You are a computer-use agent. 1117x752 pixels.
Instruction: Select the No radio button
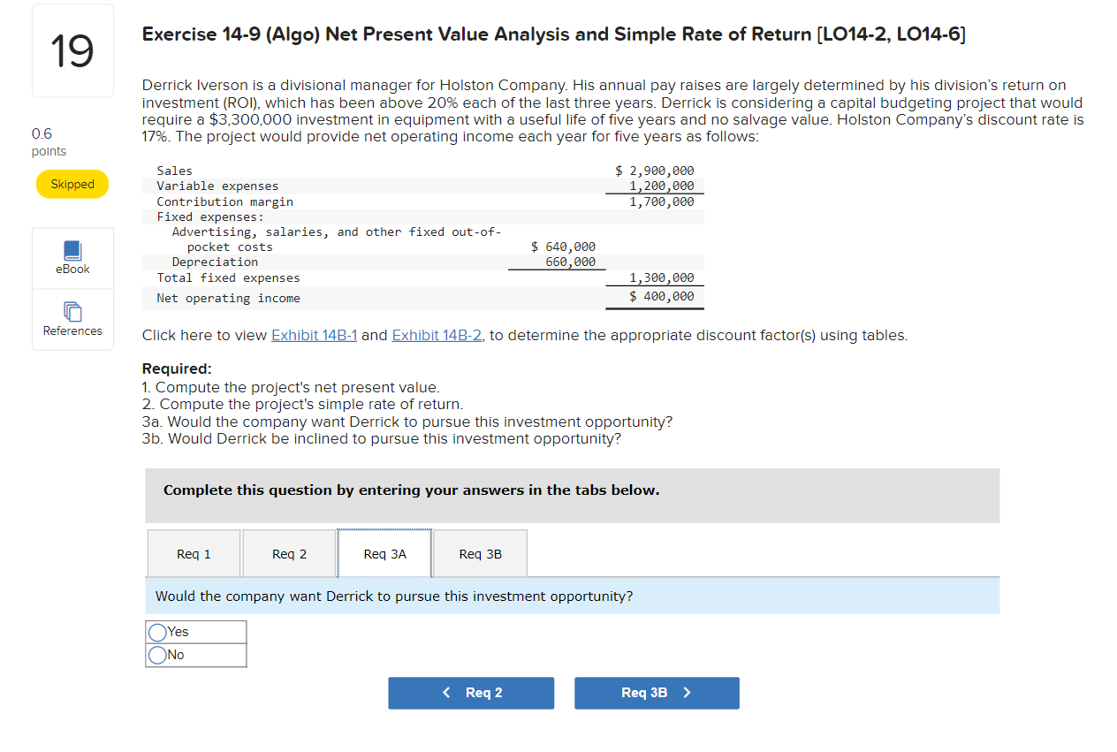click(x=158, y=655)
